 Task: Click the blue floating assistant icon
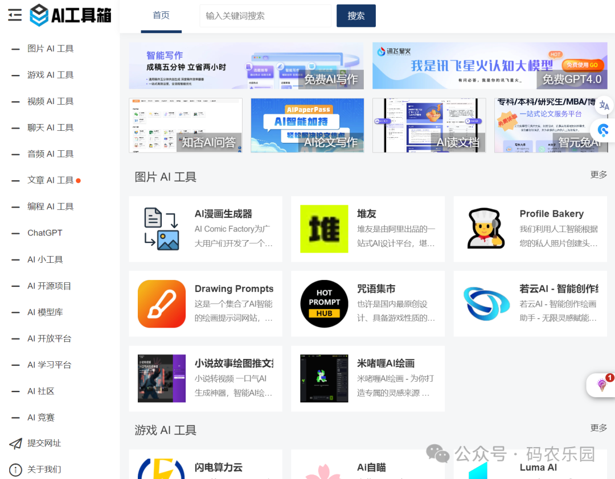(604, 130)
